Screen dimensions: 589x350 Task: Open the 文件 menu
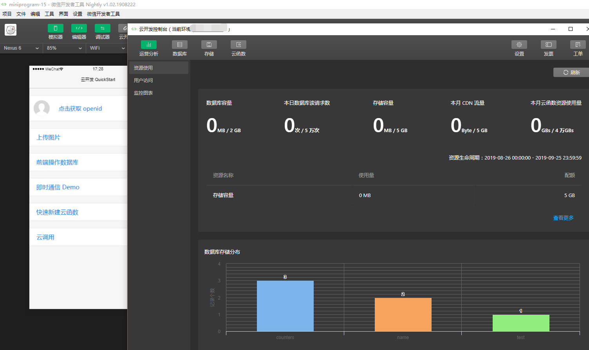pos(21,14)
